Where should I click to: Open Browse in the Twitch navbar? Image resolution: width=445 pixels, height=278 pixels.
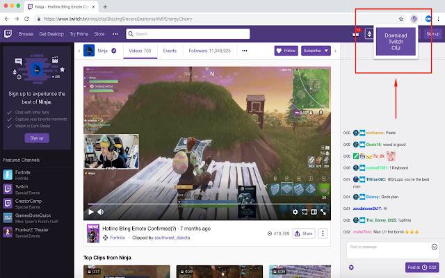click(26, 34)
